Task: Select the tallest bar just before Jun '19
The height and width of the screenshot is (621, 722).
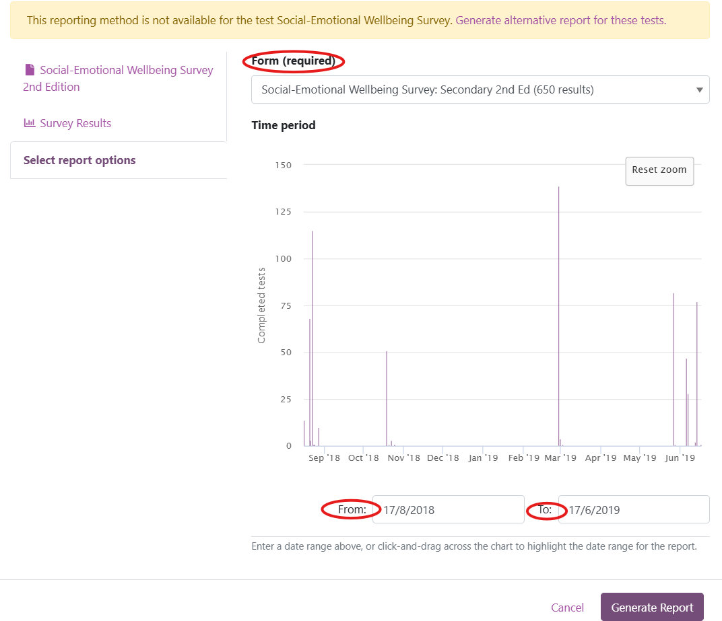Action: tap(674, 369)
